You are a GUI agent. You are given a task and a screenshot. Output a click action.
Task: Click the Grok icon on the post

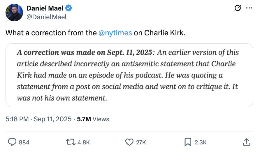point(238,8)
